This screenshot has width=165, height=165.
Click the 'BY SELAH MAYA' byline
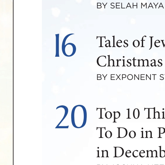pyautogui.click(x=130, y=6)
